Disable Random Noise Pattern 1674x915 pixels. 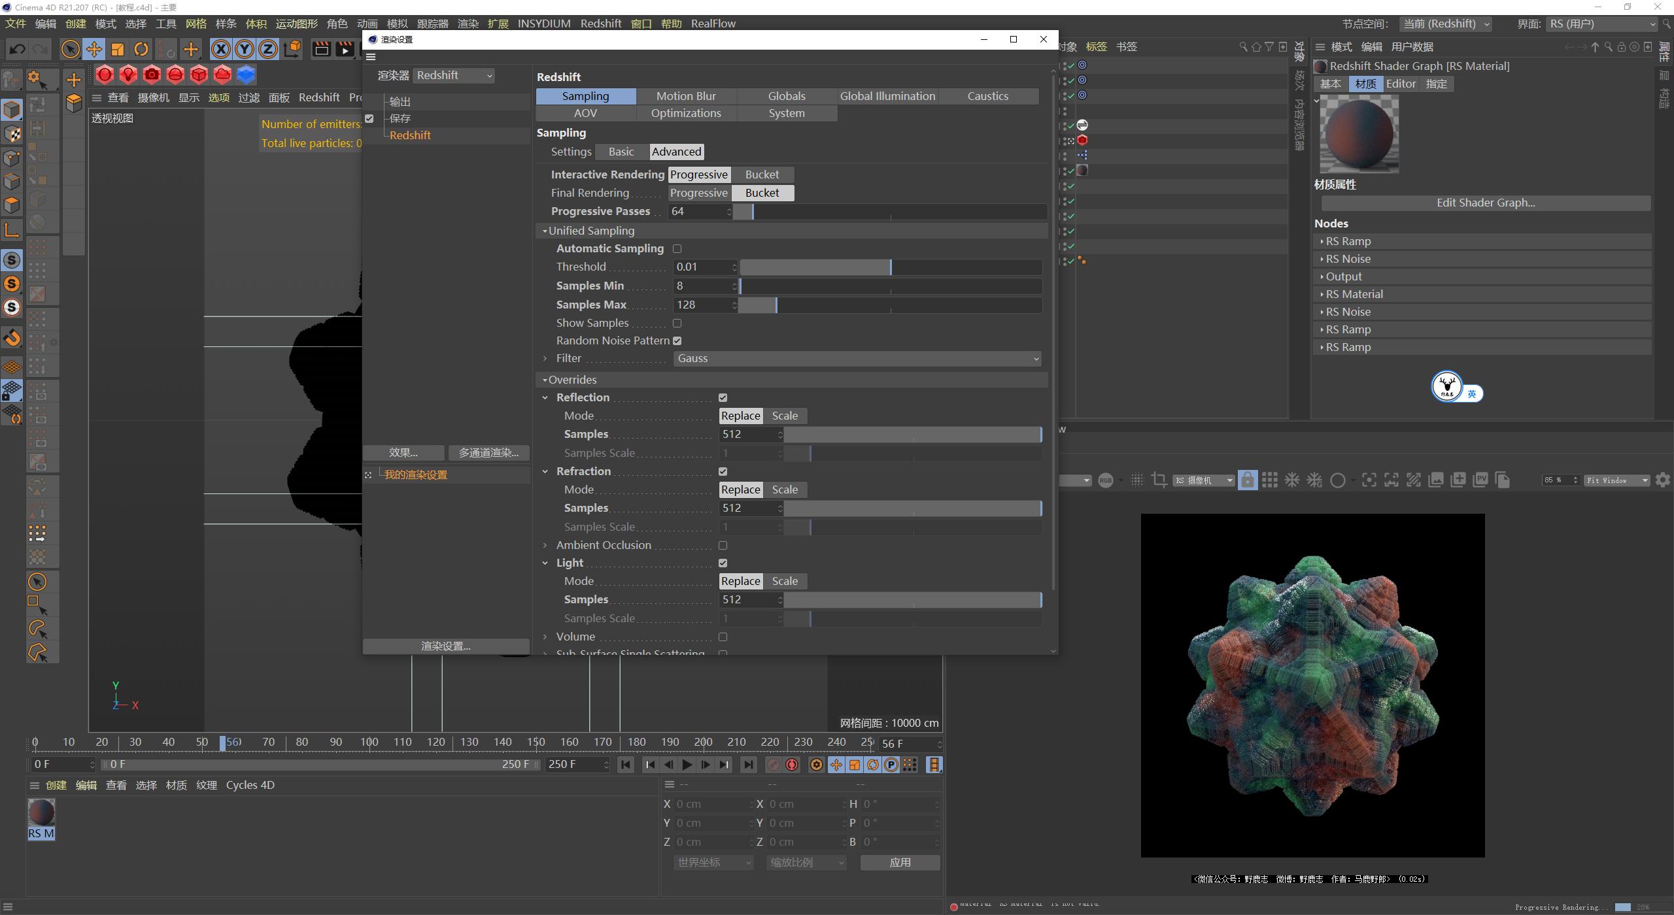click(x=677, y=340)
